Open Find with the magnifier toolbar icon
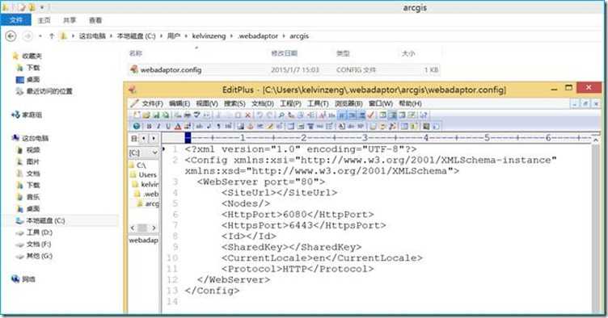Screen dimensions: 608x318 click(x=281, y=115)
